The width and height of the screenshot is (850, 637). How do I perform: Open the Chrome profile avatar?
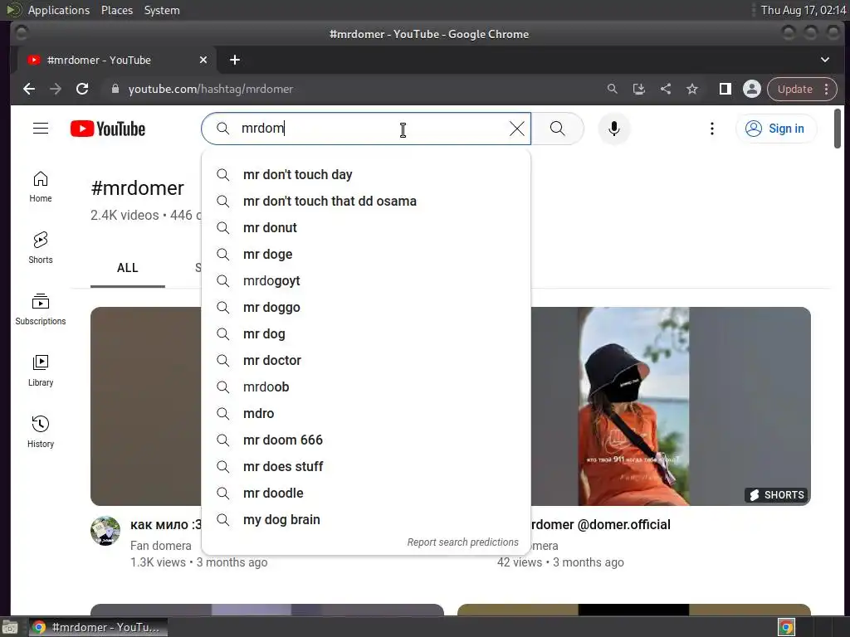(x=752, y=89)
